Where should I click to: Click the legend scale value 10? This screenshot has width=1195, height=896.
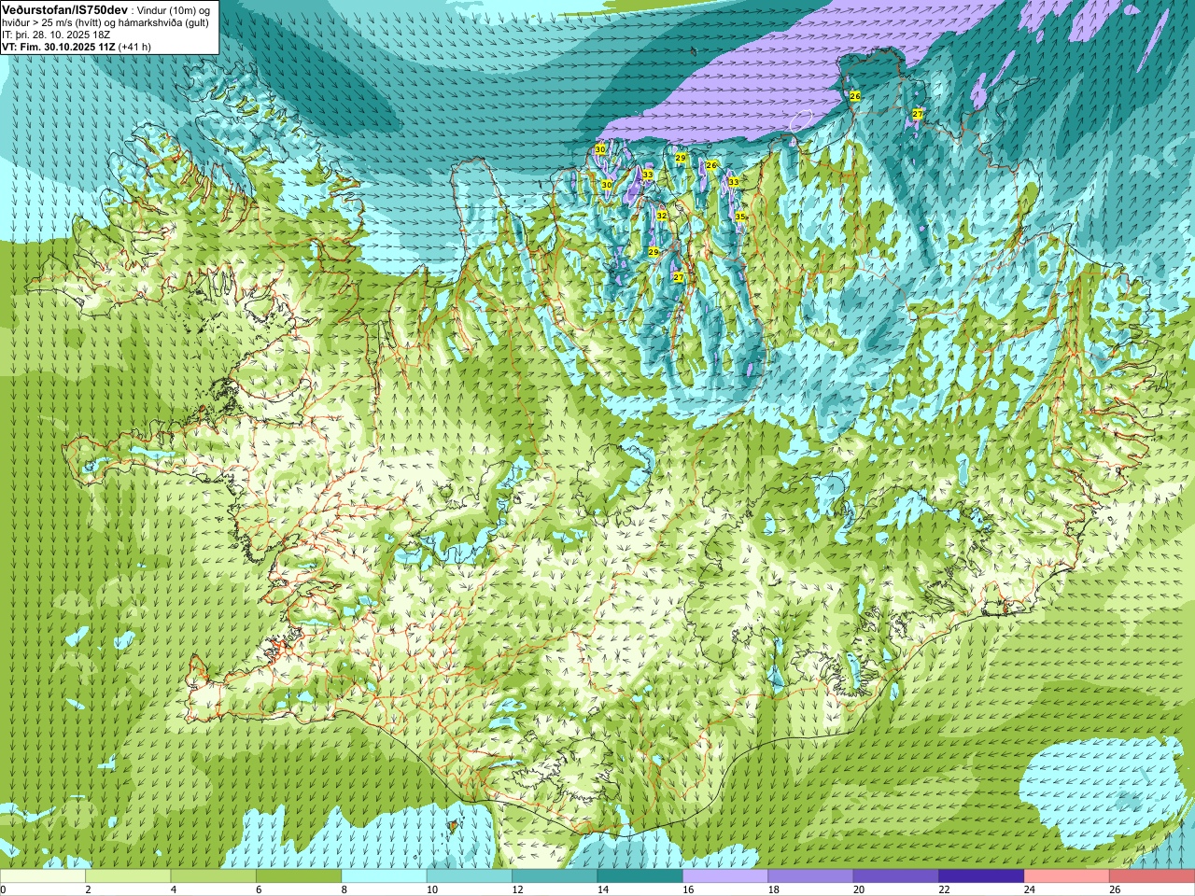coord(431,889)
